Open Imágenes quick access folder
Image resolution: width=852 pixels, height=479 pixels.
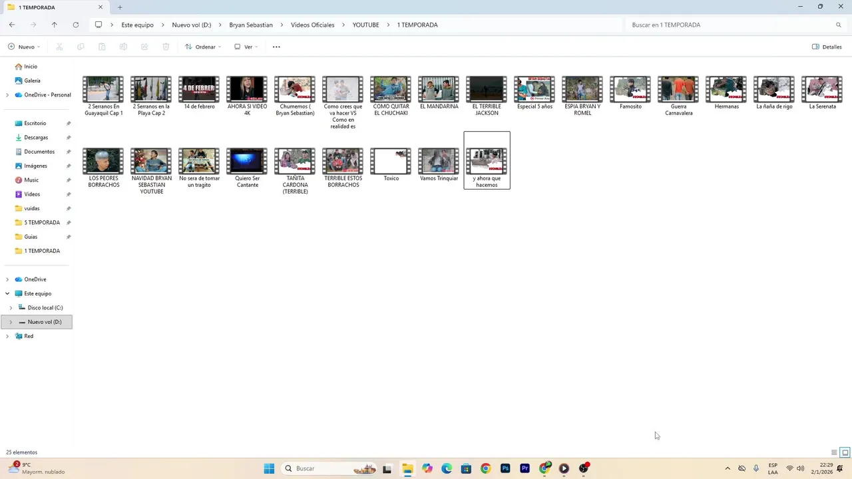click(36, 166)
